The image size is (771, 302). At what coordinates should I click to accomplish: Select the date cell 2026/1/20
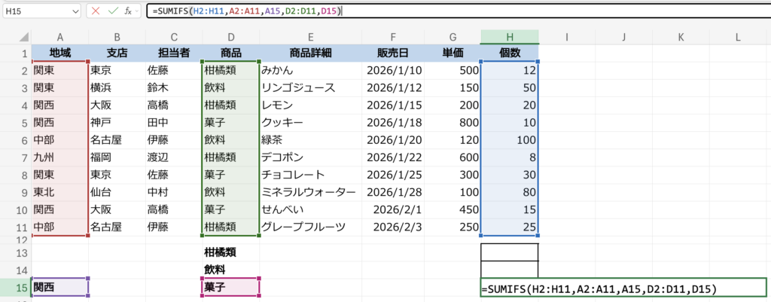(x=392, y=139)
